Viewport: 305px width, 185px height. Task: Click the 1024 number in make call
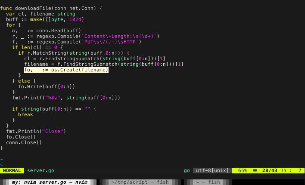[x=75, y=19]
